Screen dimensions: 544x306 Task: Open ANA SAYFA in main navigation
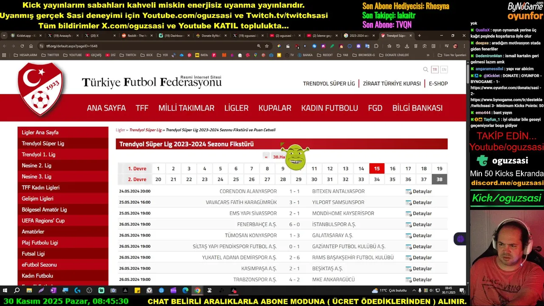[106, 108]
